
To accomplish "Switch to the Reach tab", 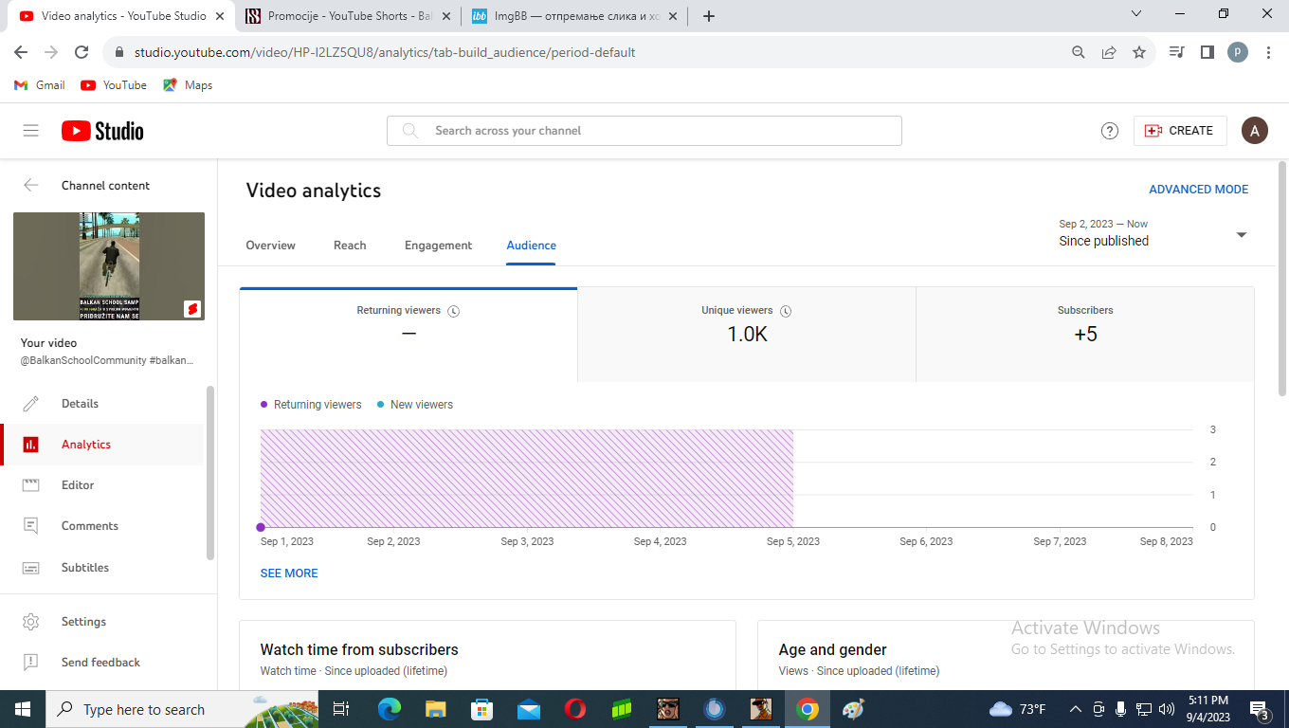I will (350, 246).
